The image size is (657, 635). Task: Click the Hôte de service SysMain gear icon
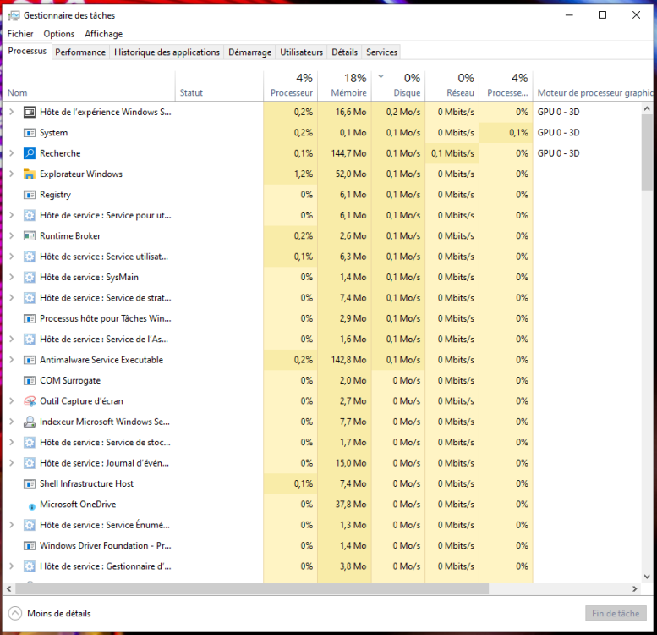30,278
